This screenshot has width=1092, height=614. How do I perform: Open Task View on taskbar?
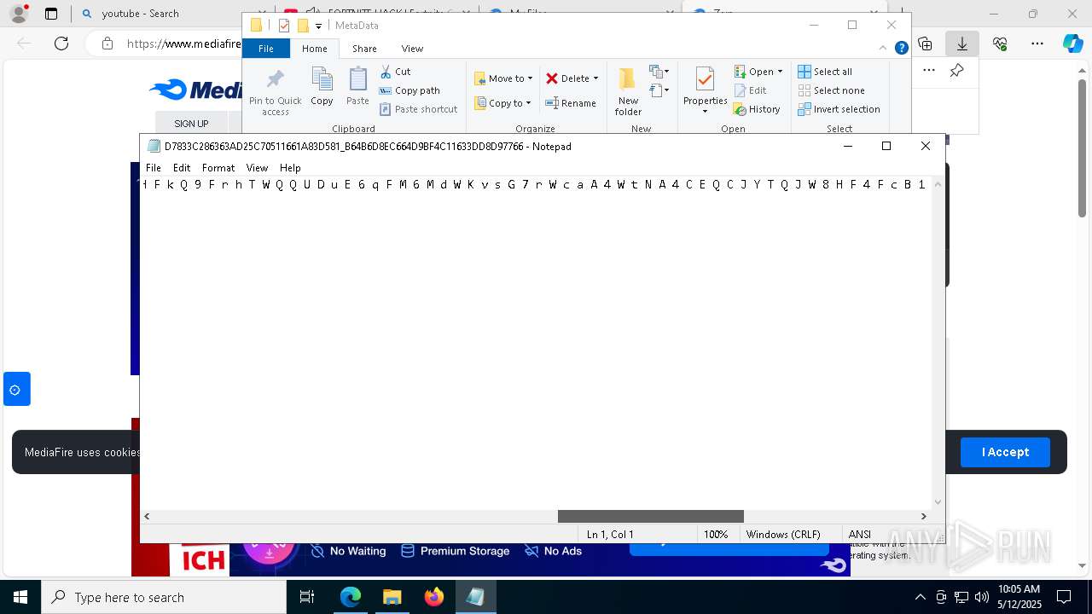point(307,597)
